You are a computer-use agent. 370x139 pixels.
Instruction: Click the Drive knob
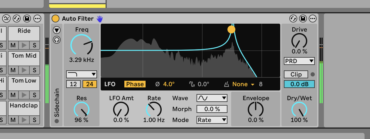click(x=299, y=41)
